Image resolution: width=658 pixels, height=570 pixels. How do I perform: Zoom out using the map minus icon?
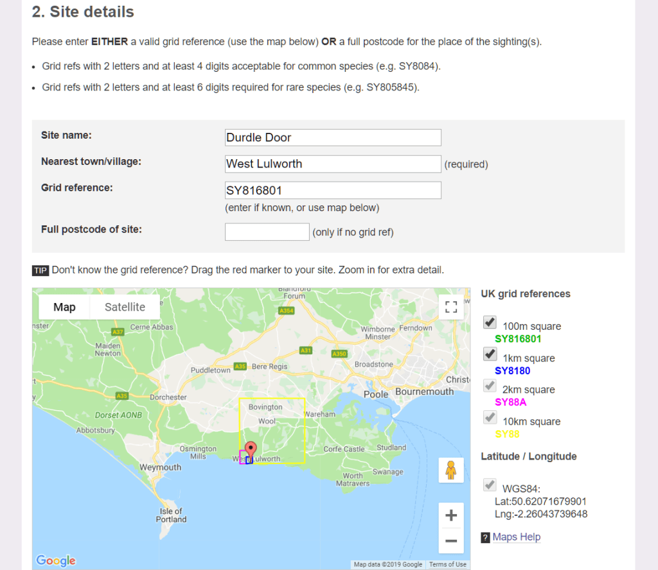(x=450, y=542)
